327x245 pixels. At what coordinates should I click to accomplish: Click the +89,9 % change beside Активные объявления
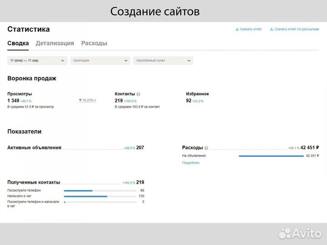pos(129,148)
